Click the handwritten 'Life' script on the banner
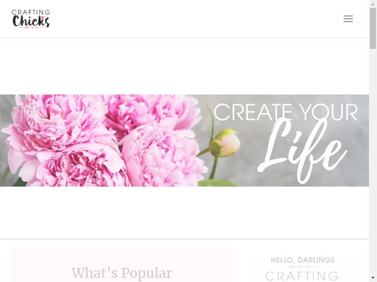Image resolution: width=377 pixels, height=282 pixels. pyautogui.click(x=302, y=150)
